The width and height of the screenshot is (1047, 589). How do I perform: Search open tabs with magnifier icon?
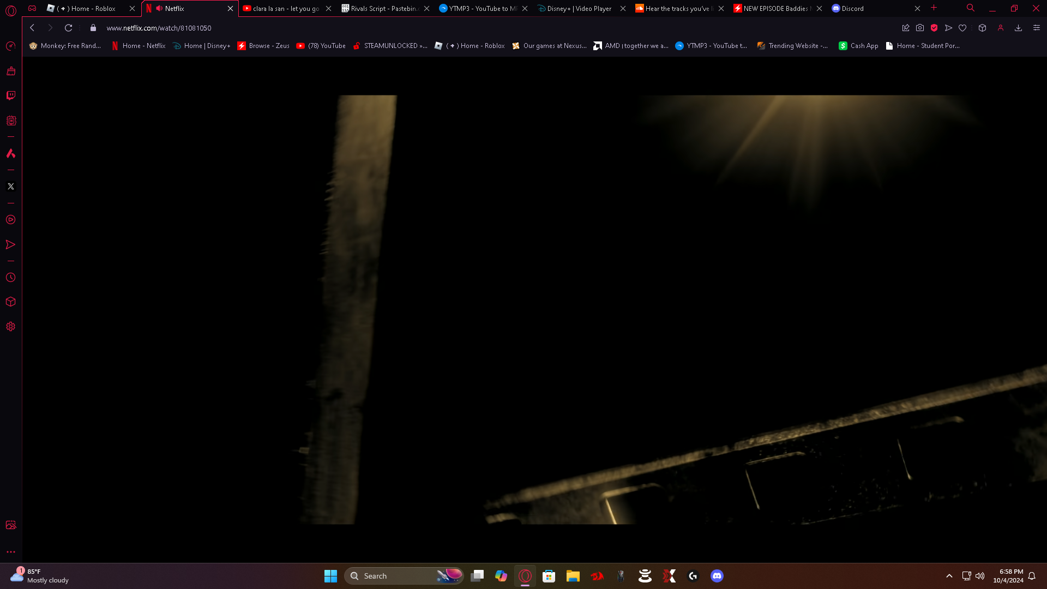[x=971, y=8]
